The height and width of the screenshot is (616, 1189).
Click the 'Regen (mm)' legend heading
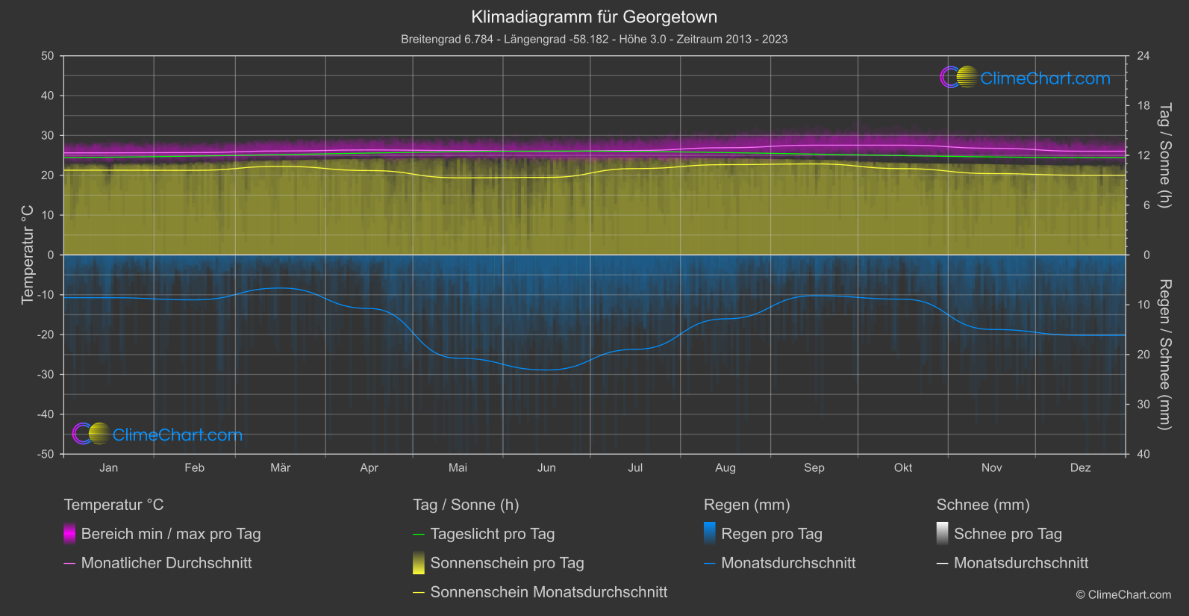(x=747, y=505)
